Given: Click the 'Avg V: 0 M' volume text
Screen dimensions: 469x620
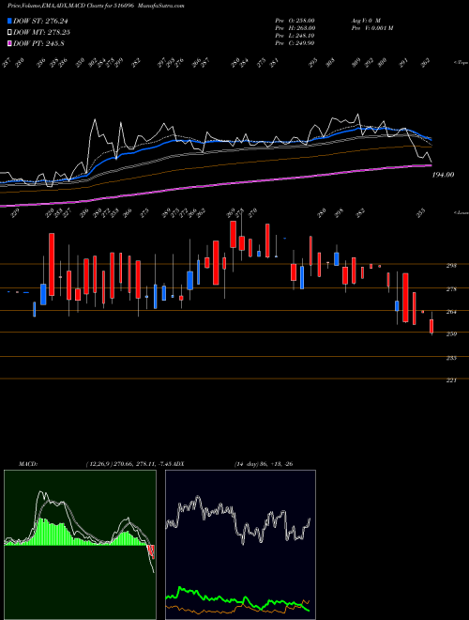Looking at the screenshot, I should click(x=365, y=20).
